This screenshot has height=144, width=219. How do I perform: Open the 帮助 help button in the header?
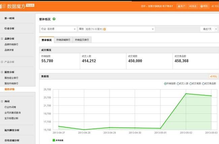pos(204,6)
